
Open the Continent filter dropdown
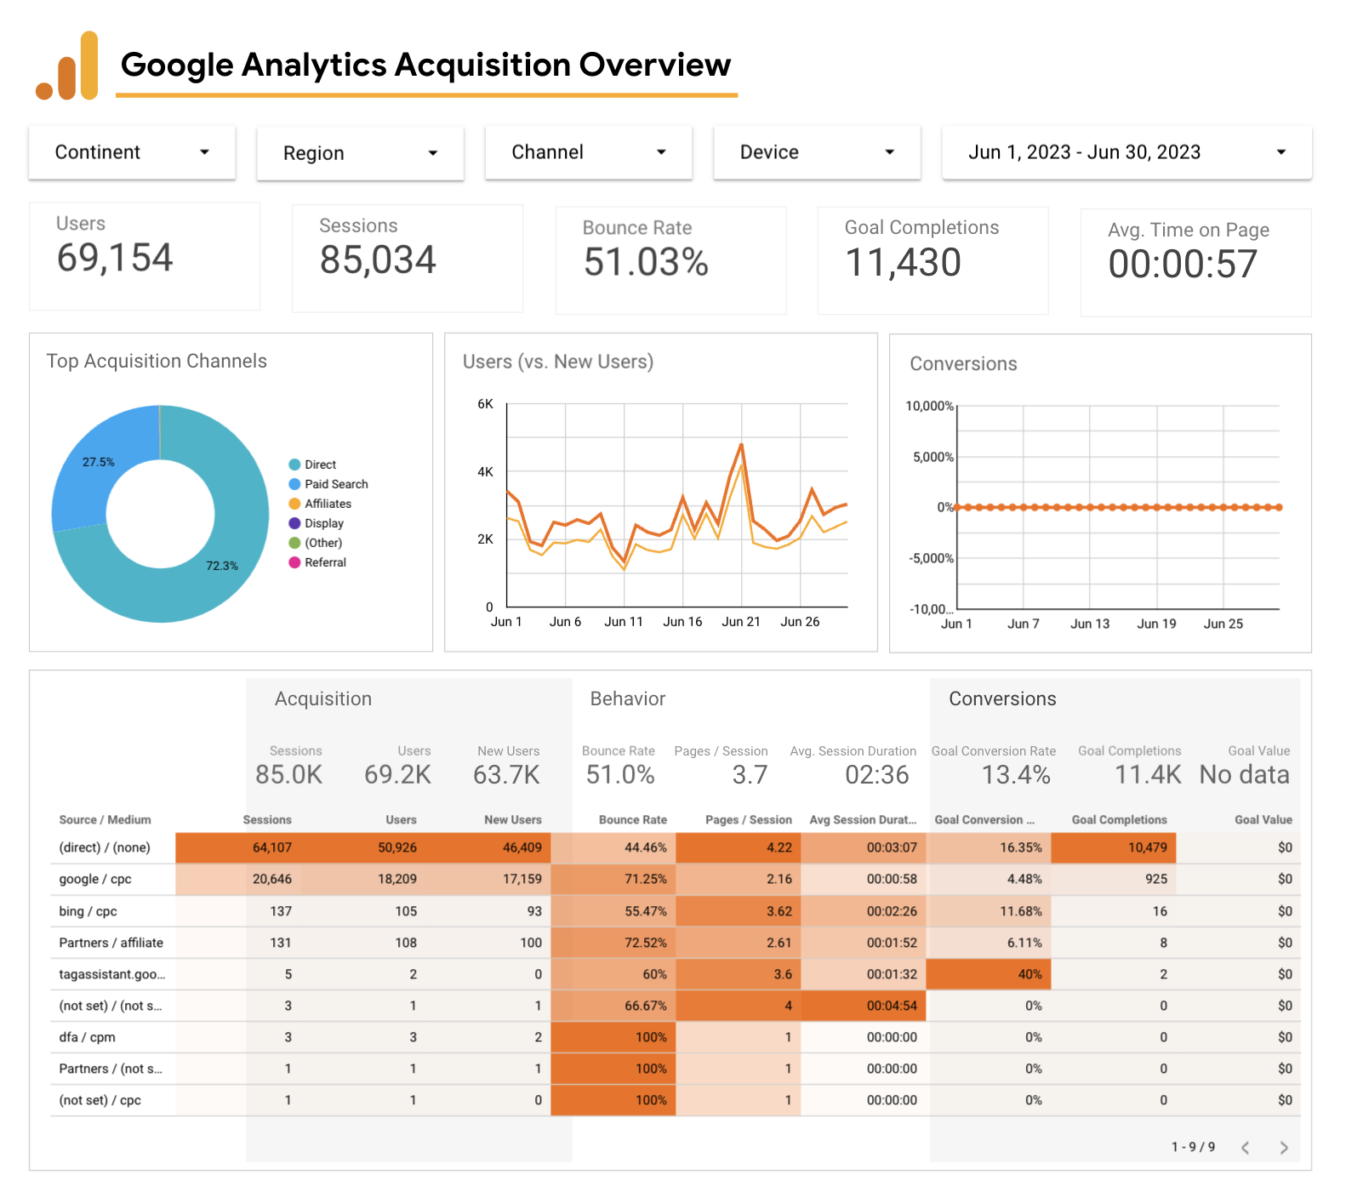[132, 152]
